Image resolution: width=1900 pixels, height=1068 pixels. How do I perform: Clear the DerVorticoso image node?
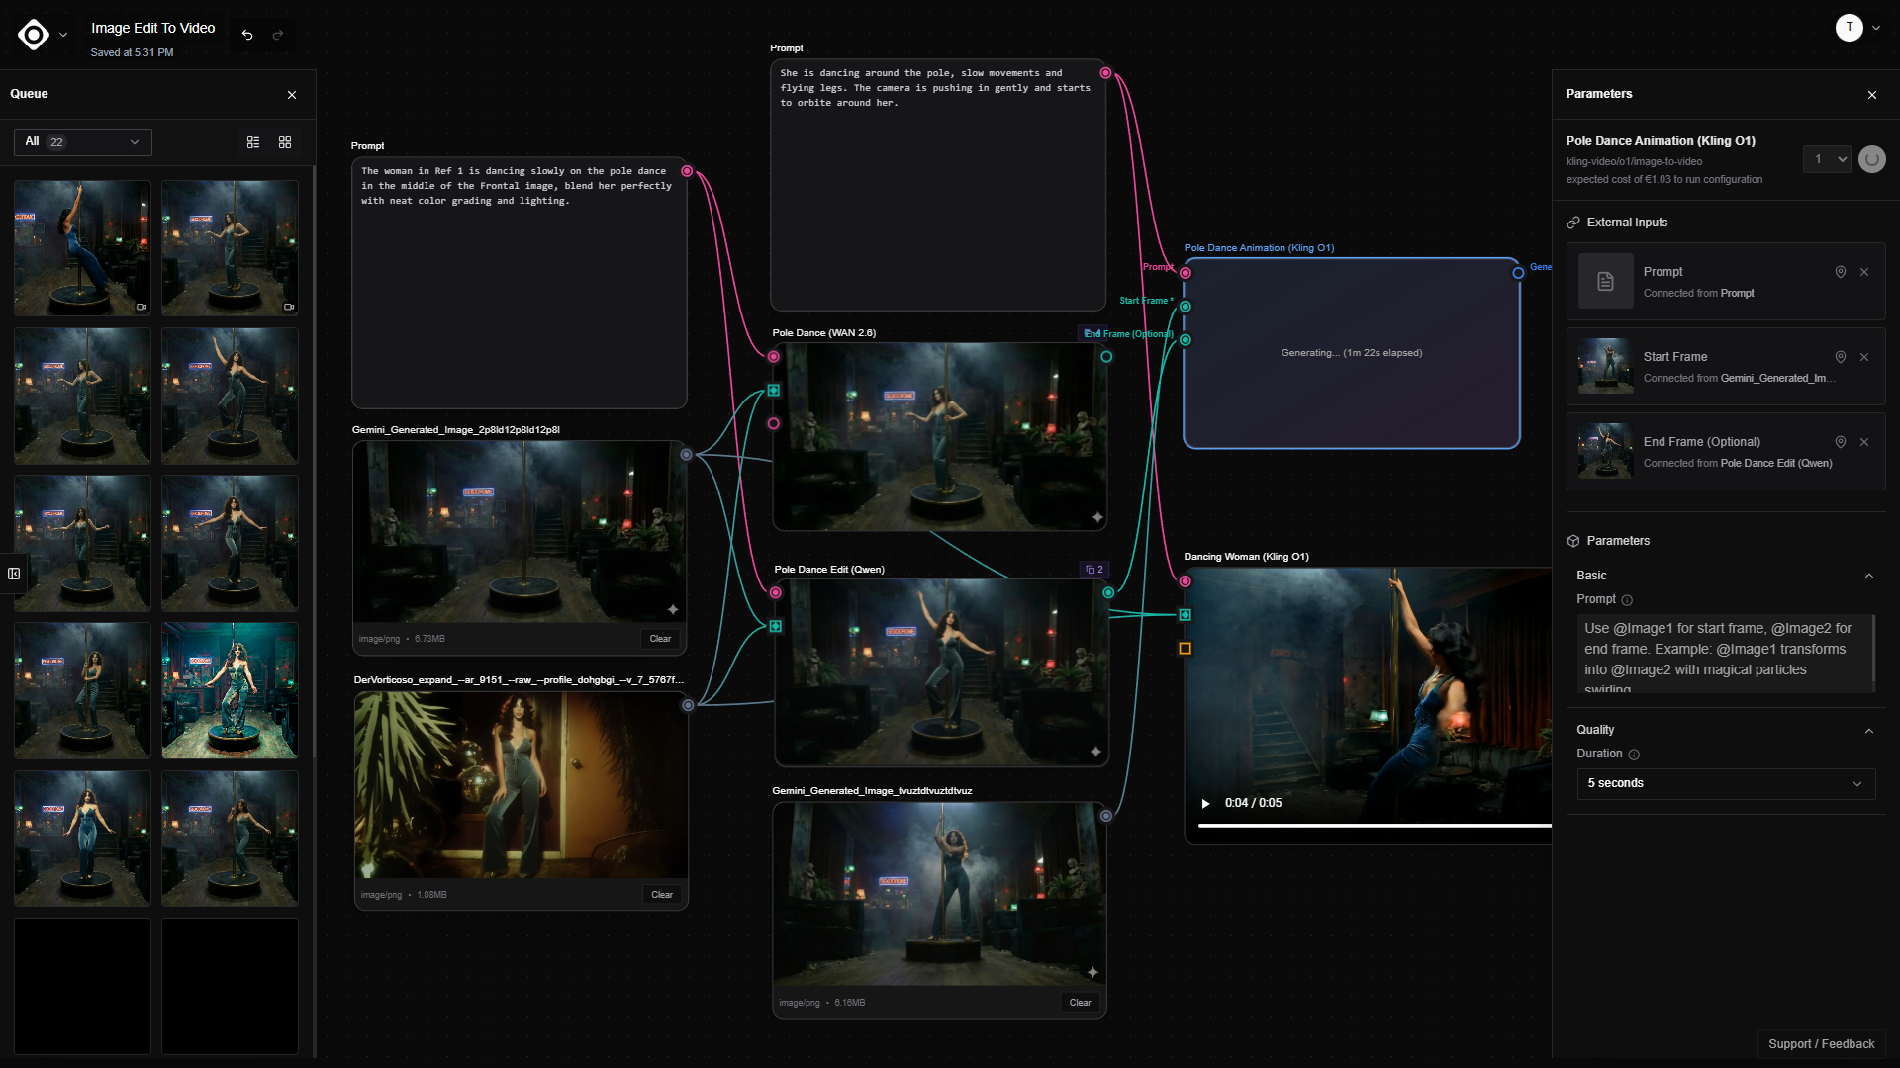point(662,895)
